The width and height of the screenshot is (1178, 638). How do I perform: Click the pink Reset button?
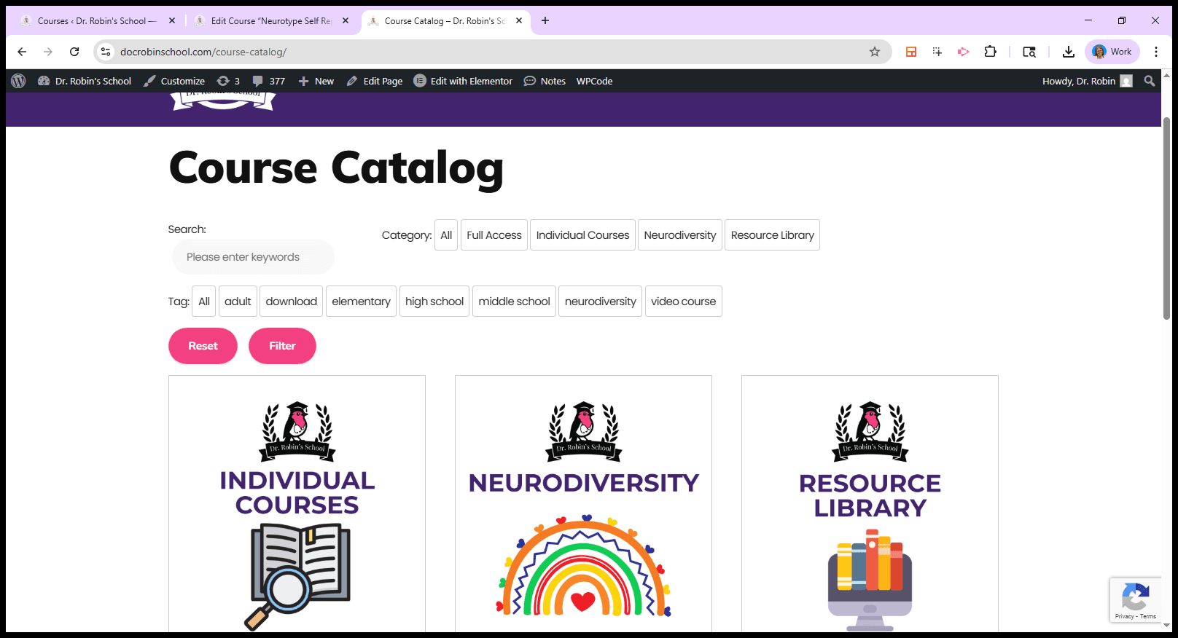[203, 346]
